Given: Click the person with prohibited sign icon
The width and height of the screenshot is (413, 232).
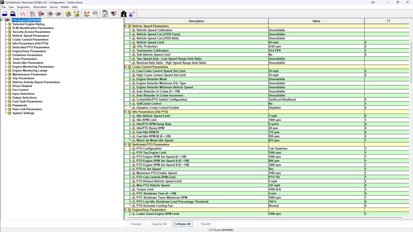Looking at the screenshot, I should tap(132, 14).
